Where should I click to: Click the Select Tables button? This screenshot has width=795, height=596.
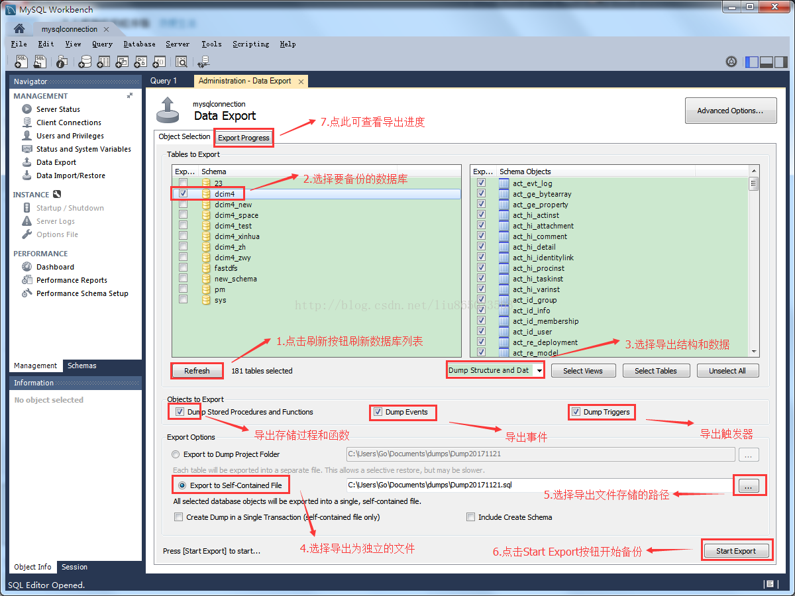click(x=656, y=371)
